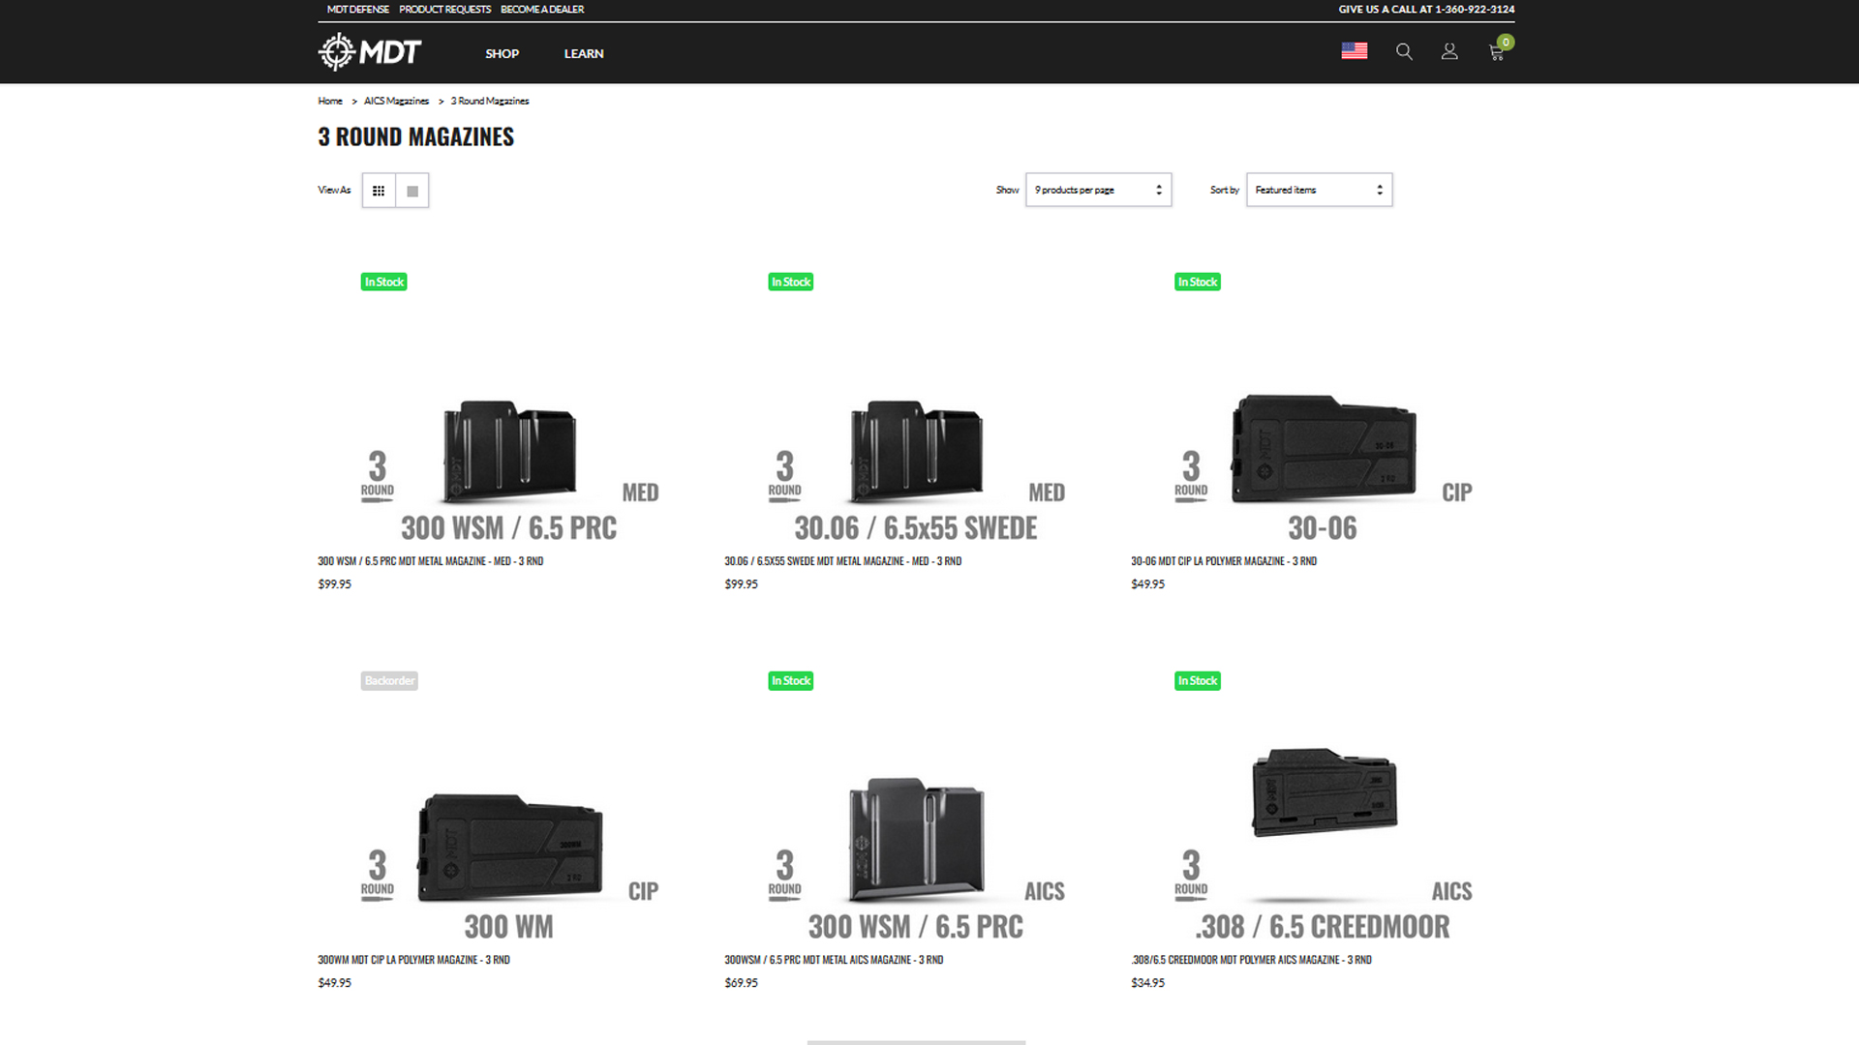Open .308/6.5 Creedmoor Polymer AICS Magazine title
This screenshot has height=1045, width=1859.
pos(1251,960)
